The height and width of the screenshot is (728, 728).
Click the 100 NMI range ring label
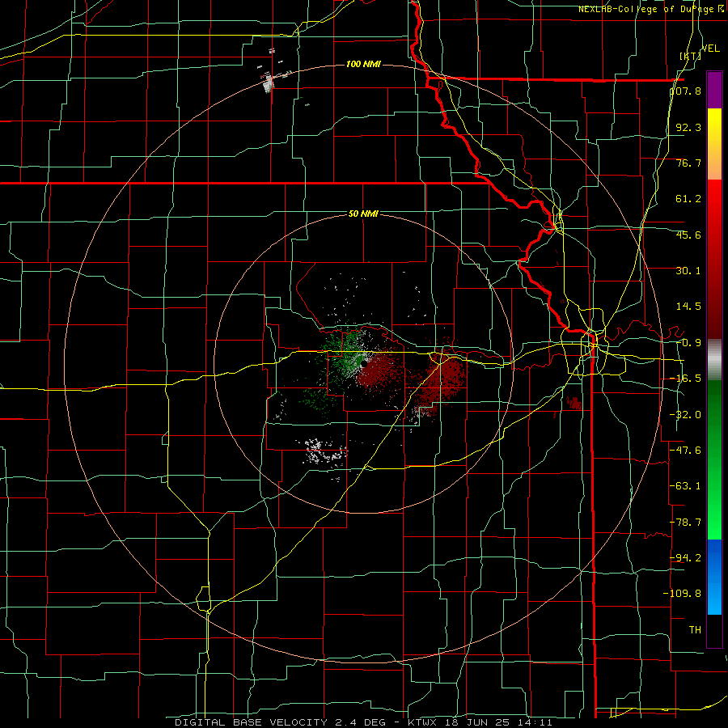(x=363, y=64)
